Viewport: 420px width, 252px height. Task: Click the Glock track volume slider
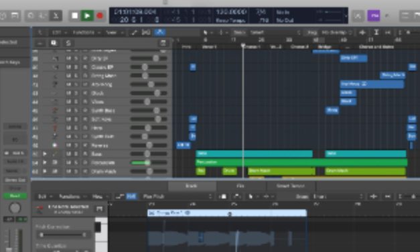tap(149, 93)
